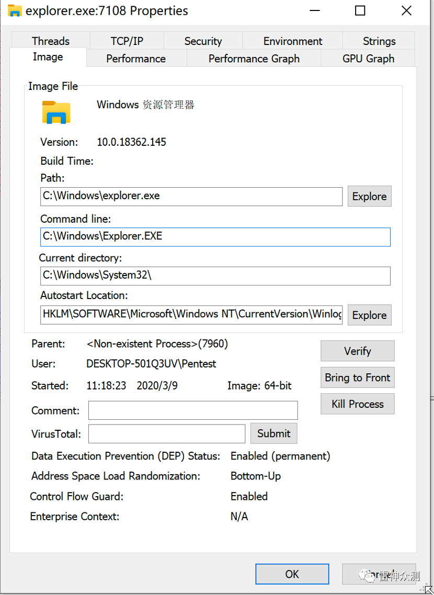Viewport: 434px width, 595px height.
Task: Click the Command line text box
Action: [215, 236]
